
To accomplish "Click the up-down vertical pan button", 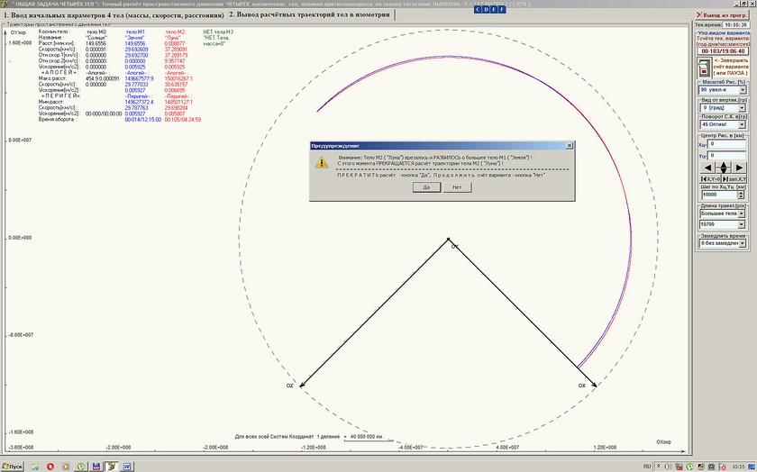I will click(x=723, y=168).
